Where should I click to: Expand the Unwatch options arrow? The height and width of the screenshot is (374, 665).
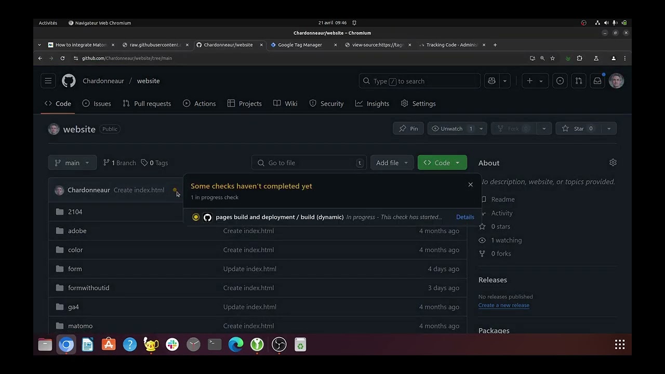(x=481, y=129)
